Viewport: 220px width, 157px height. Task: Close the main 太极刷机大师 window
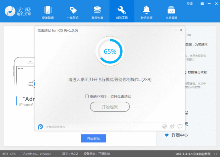[216, 4]
